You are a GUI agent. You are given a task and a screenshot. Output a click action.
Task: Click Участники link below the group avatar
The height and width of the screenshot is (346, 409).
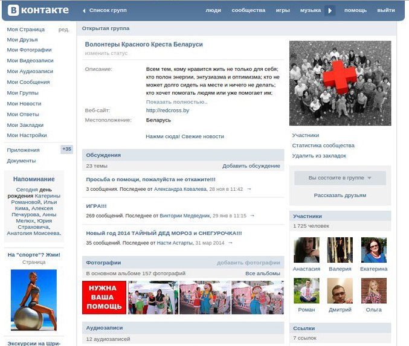(x=306, y=135)
